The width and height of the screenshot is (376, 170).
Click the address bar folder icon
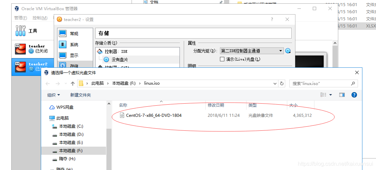[x=81, y=83]
